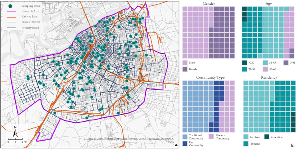Image resolution: width=296 pixels, height=149 pixels.
Task: Click the Community Type chart title
Action: pyautogui.click(x=209, y=77)
